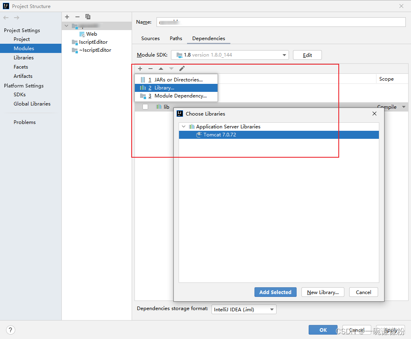Click the Add Selected button
This screenshot has height=339, width=411.
pos(275,292)
